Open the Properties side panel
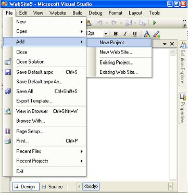Screen dimensions: 188x193 [x=183, y=109]
